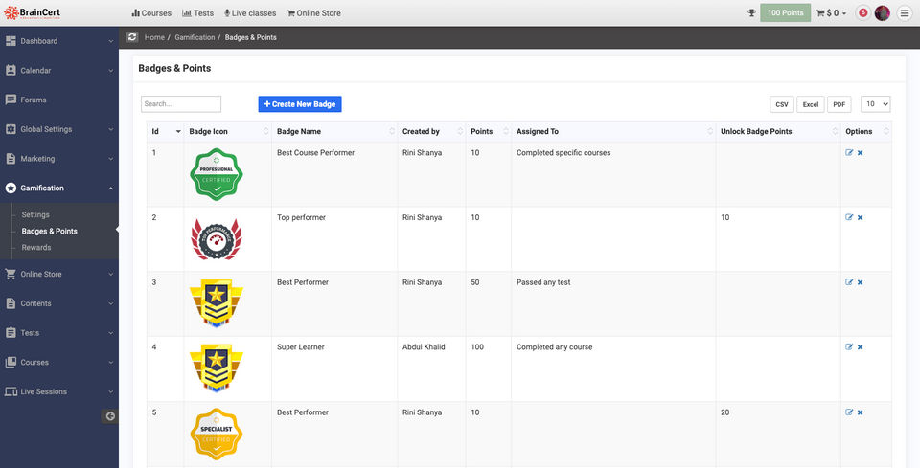This screenshot has width=920, height=468.
Task: Export the table as PDF
Action: 839,104
